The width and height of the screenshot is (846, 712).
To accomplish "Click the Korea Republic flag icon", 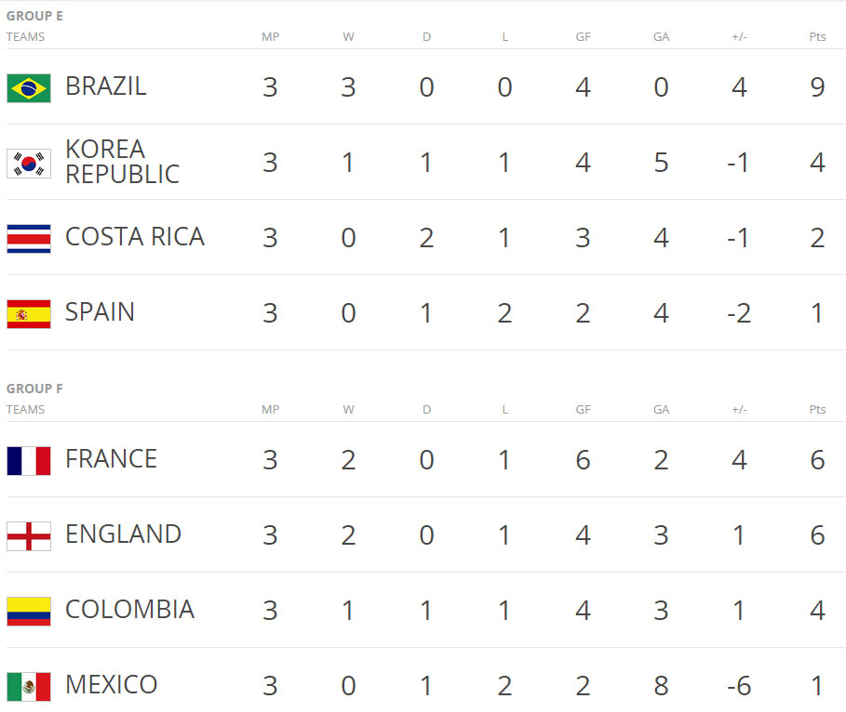I will (29, 163).
